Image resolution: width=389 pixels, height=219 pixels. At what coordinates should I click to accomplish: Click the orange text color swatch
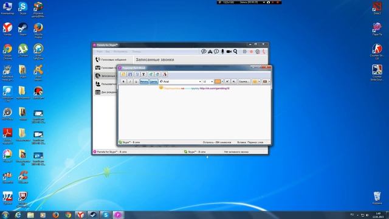(x=218, y=82)
